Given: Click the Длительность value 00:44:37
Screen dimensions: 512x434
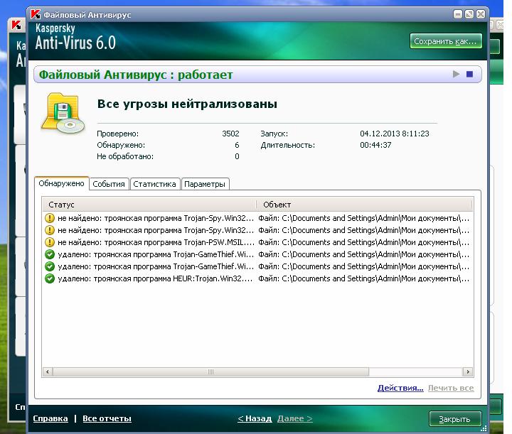Looking at the screenshot, I should 375,145.
